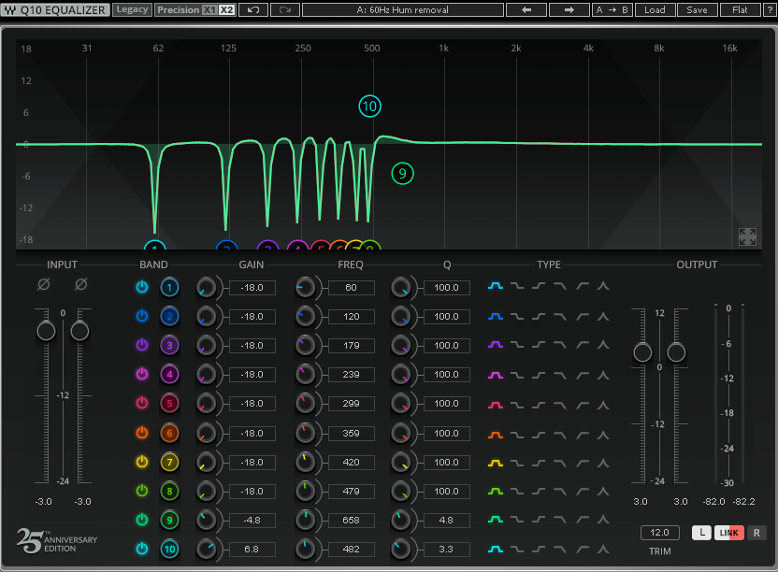Select band 10 numbered circle in band list

coord(169,550)
